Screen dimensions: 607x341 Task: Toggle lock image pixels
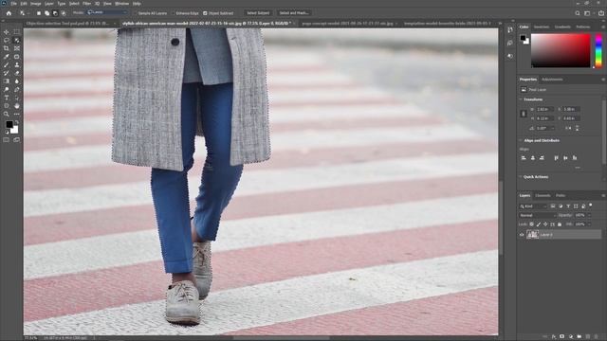(x=539, y=224)
